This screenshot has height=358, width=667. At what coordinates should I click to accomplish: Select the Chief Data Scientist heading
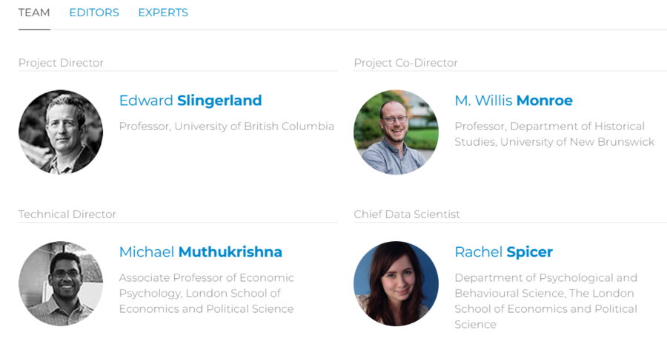[407, 214]
